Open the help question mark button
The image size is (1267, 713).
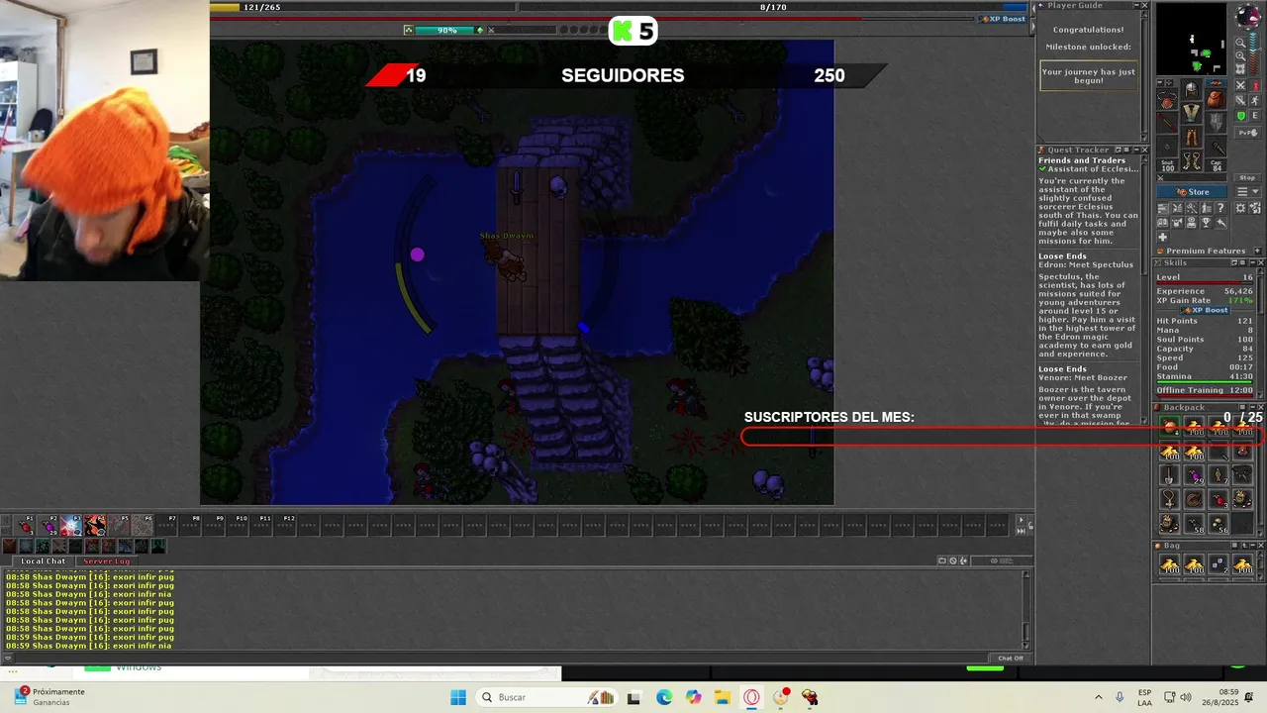(1220, 208)
